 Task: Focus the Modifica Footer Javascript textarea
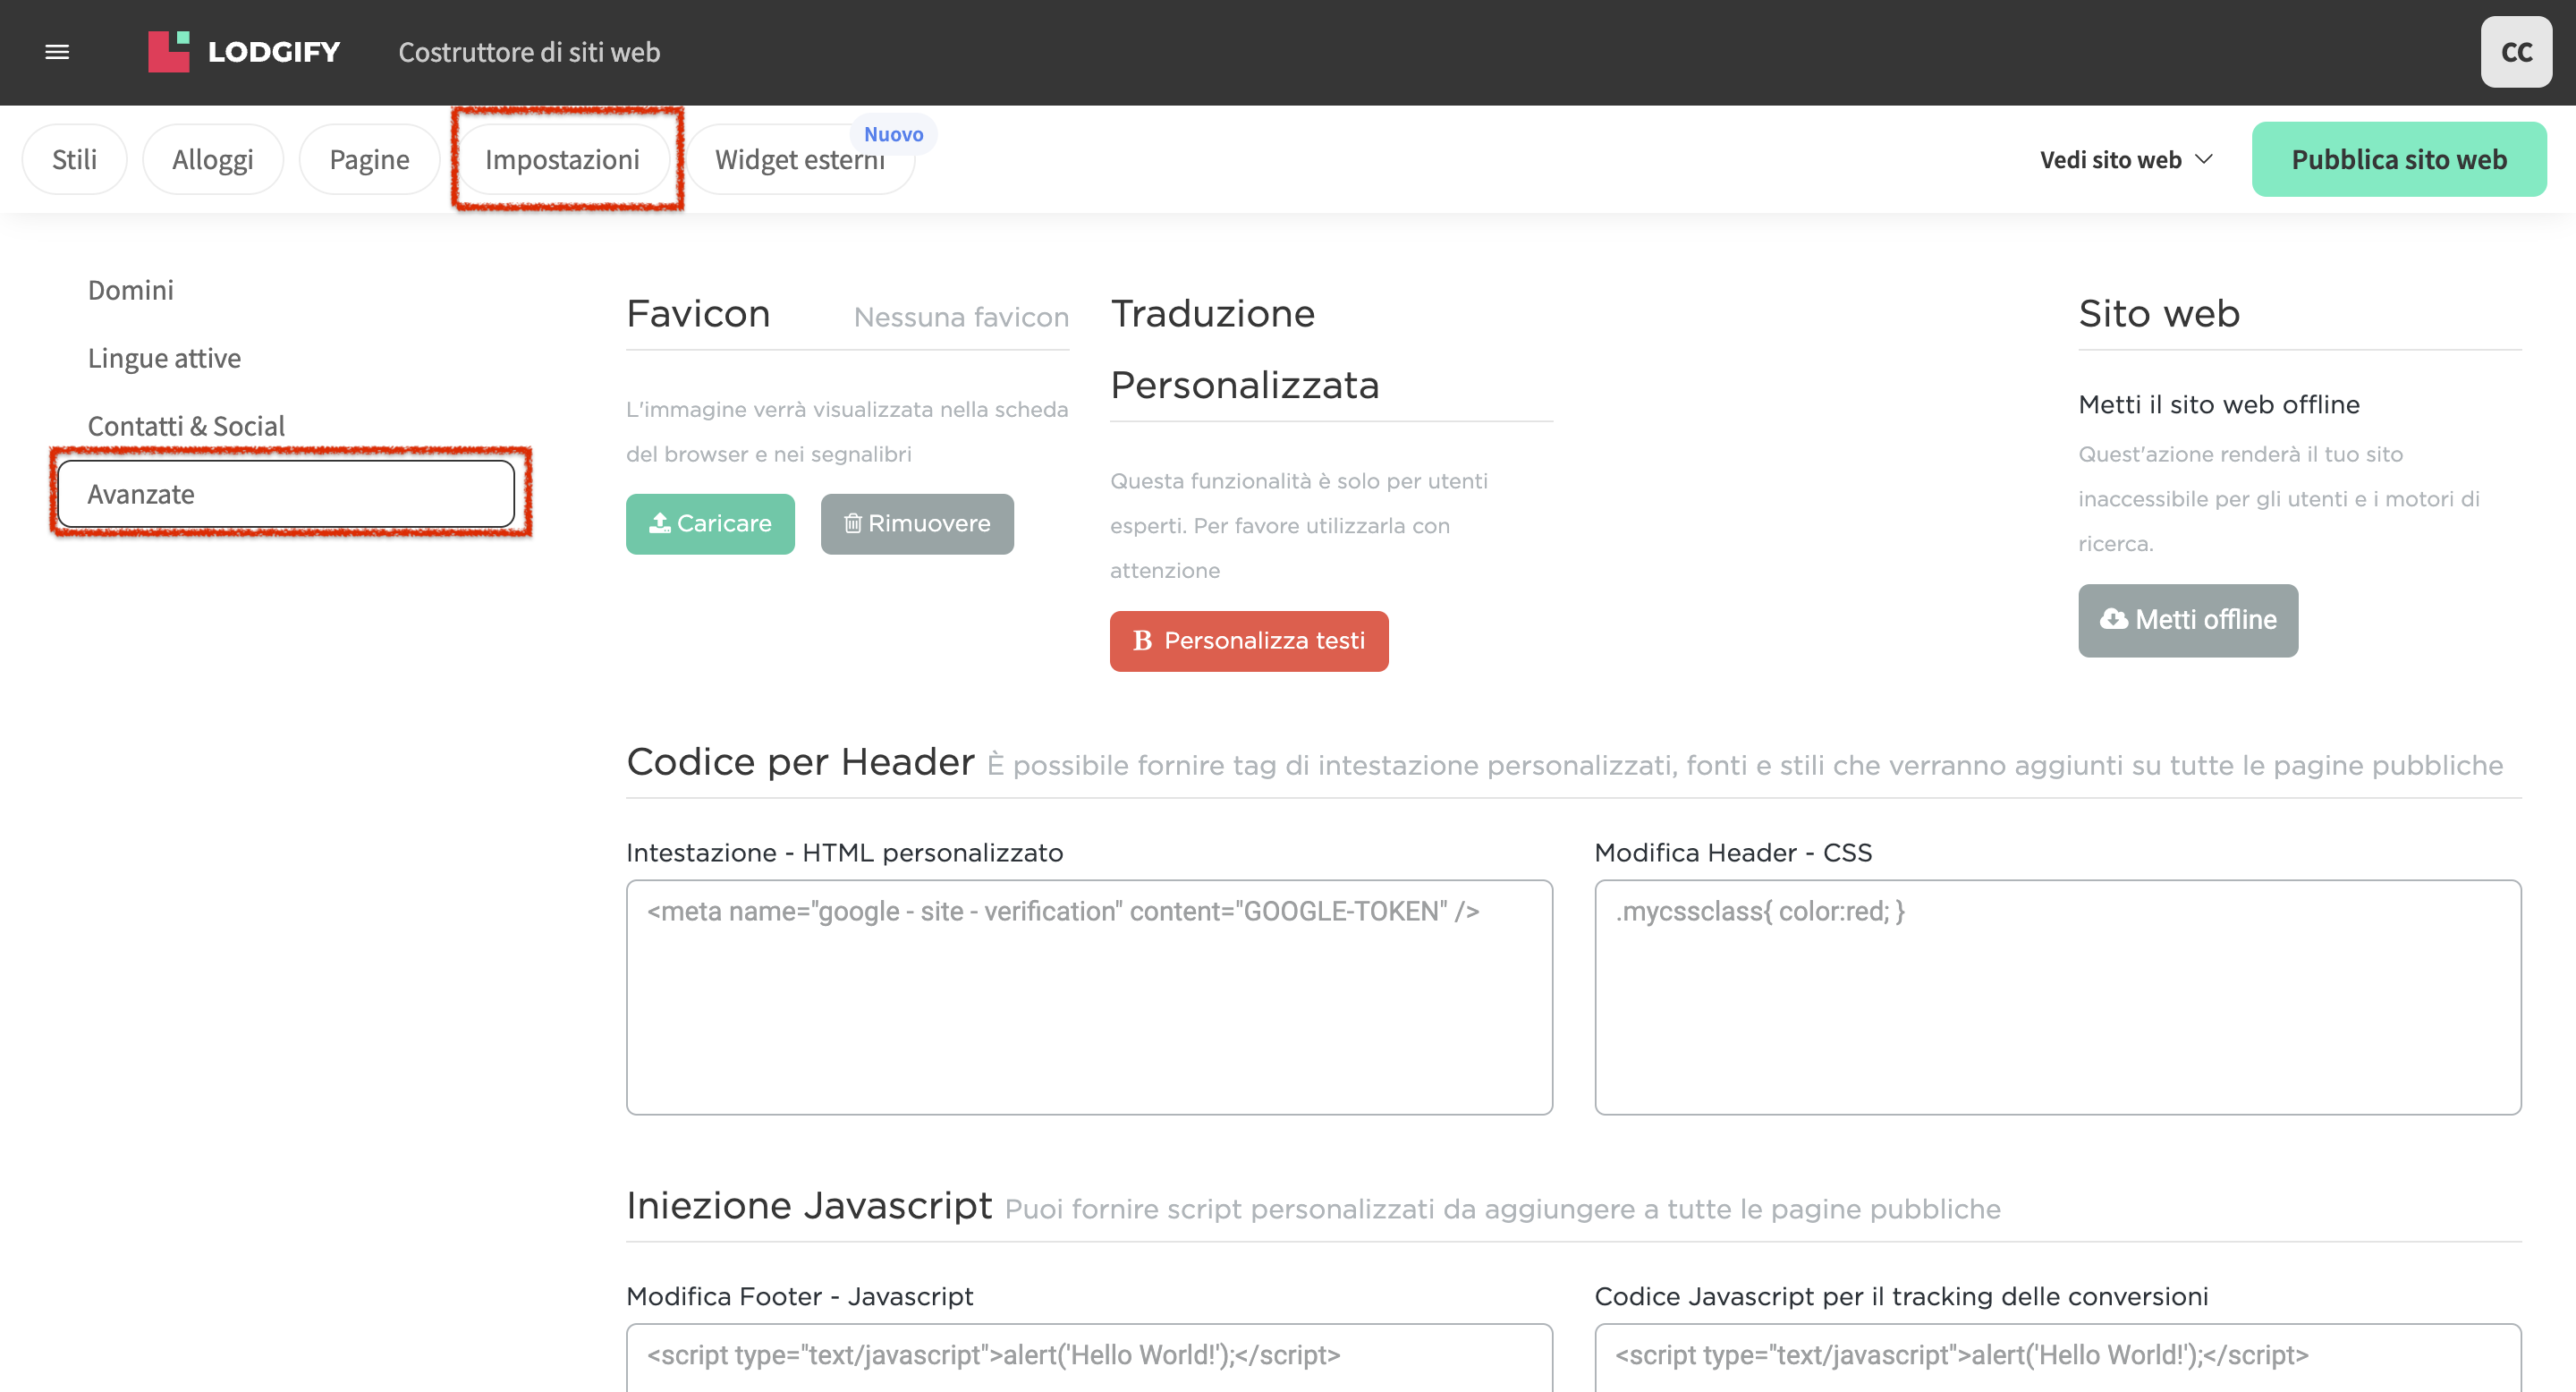(1089, 1357)
